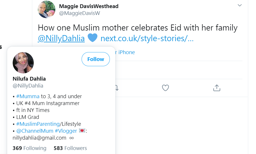256x154 pixels.
Task: Open the tweet options chevron menu
Action: (240, 5)
